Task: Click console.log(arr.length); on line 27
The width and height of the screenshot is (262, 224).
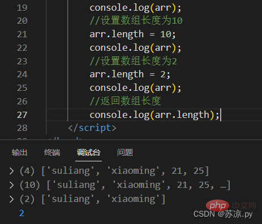Action: (x=154, y=115)
